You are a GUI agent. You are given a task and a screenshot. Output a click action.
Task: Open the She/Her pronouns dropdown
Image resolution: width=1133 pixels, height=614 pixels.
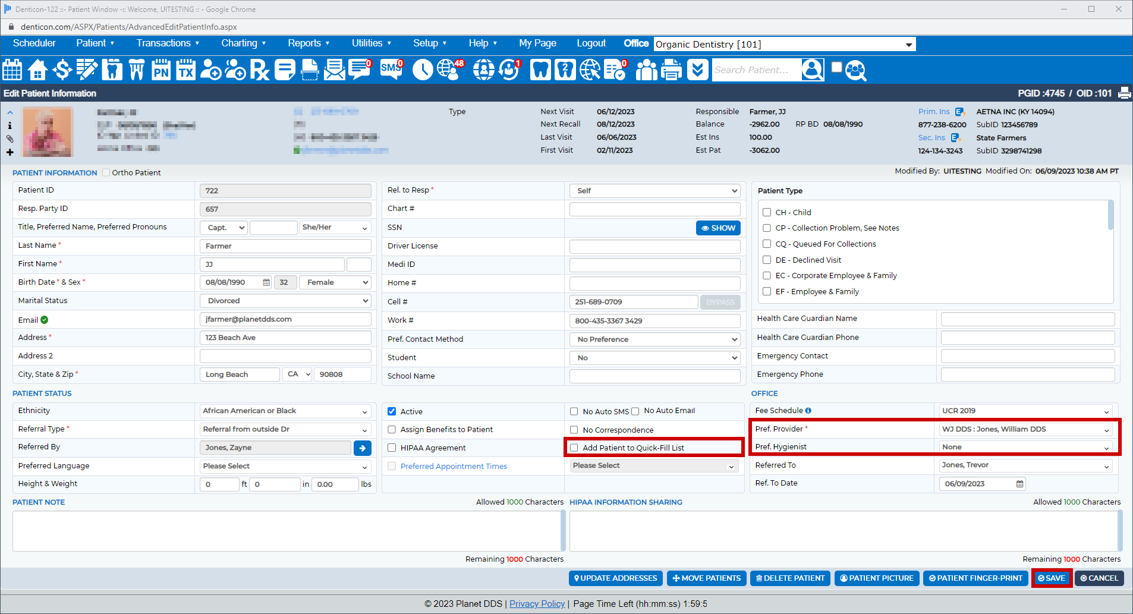point(335,228)
